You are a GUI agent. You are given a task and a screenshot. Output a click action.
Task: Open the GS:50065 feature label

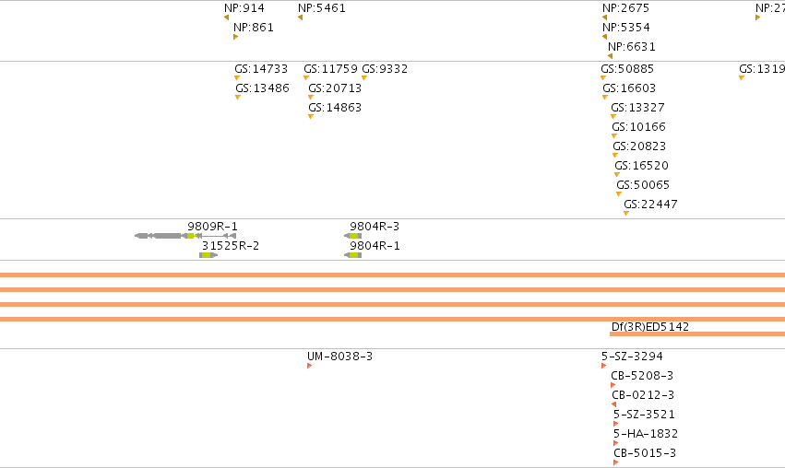click(643, 185)
